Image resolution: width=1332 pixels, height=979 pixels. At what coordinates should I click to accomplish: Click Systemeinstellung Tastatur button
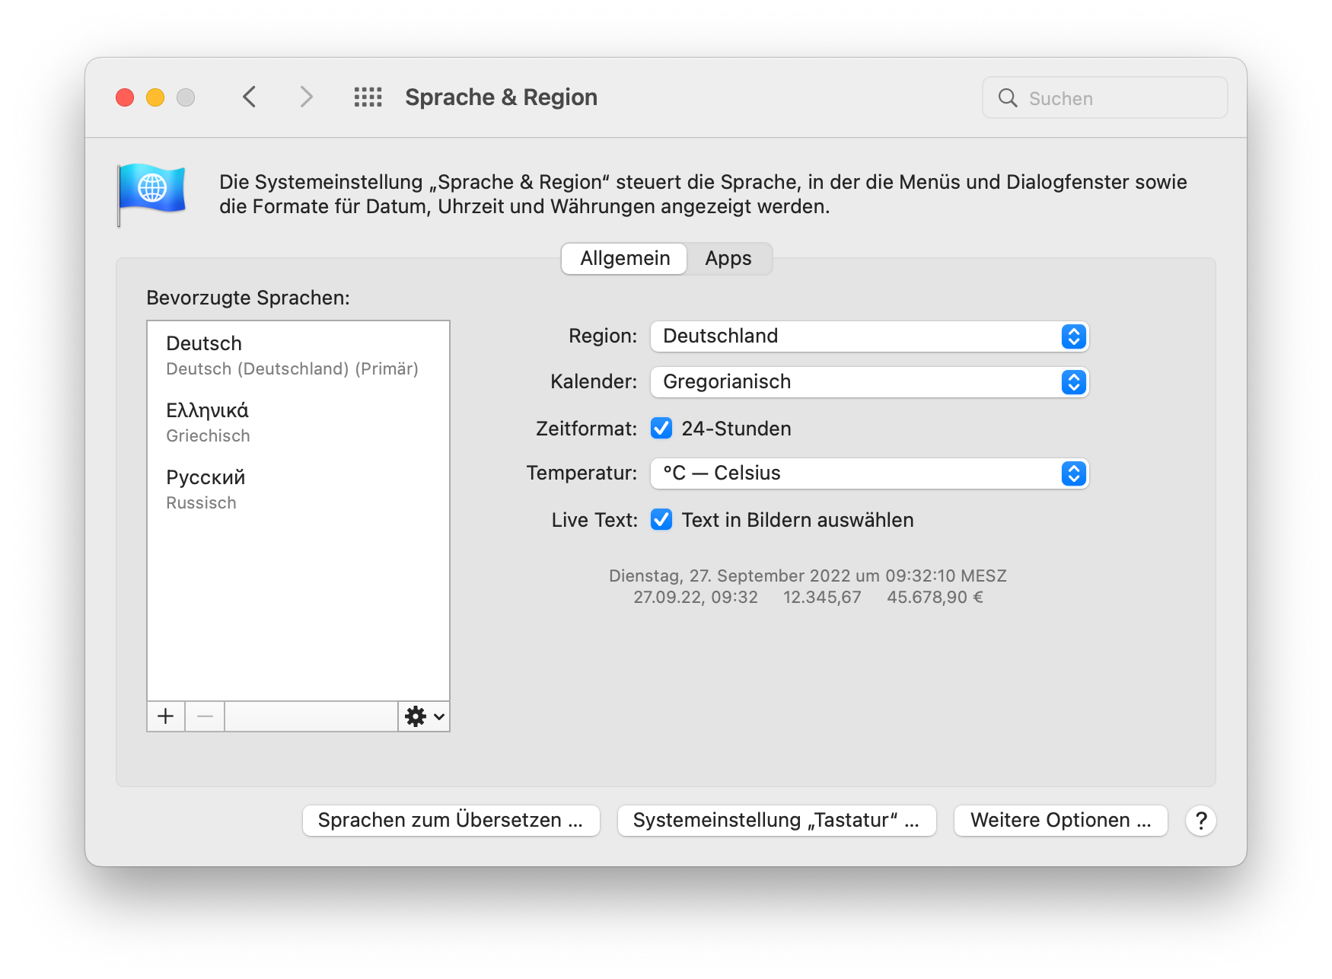[776, 821]
